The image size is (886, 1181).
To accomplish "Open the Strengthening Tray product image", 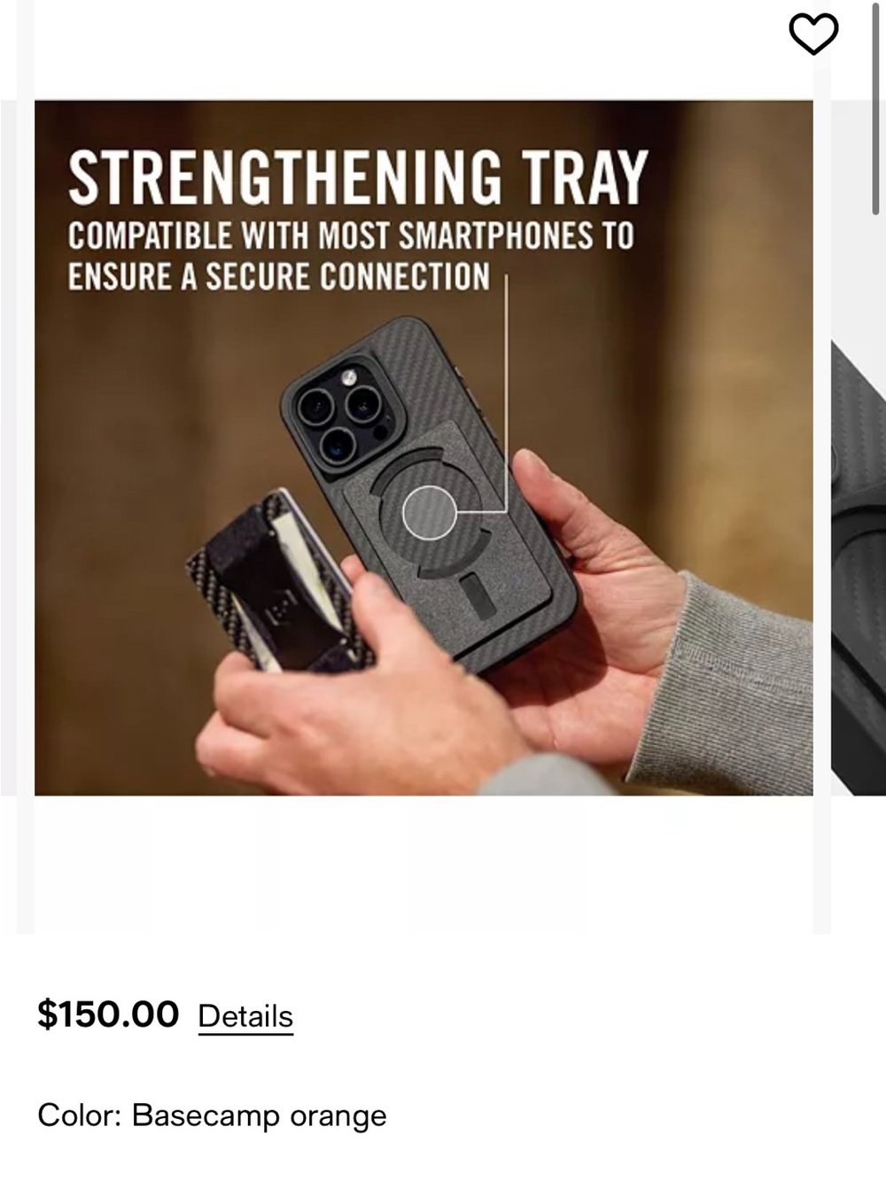I will pos(424,447).
